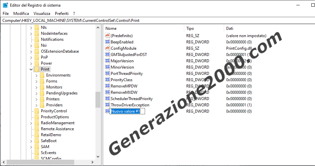The width and height of the screenshot is (315, 166).
Task: Click the PnP folder icon
Action: [x=37, y=57]
